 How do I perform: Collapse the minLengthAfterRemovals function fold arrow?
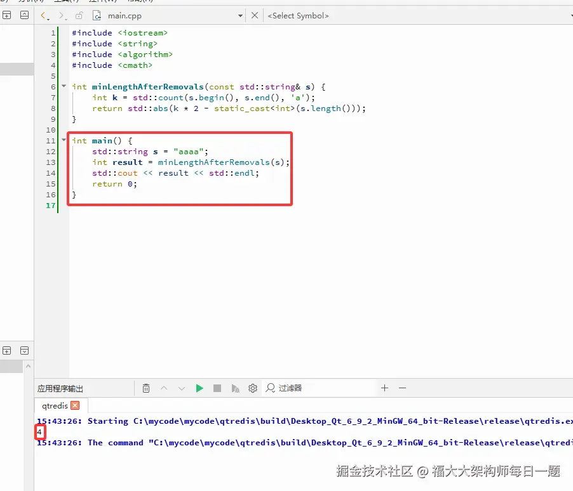[64, 86]
